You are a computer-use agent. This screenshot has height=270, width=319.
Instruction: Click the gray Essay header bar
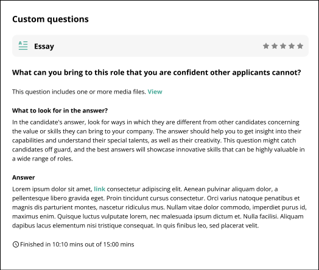160,46
